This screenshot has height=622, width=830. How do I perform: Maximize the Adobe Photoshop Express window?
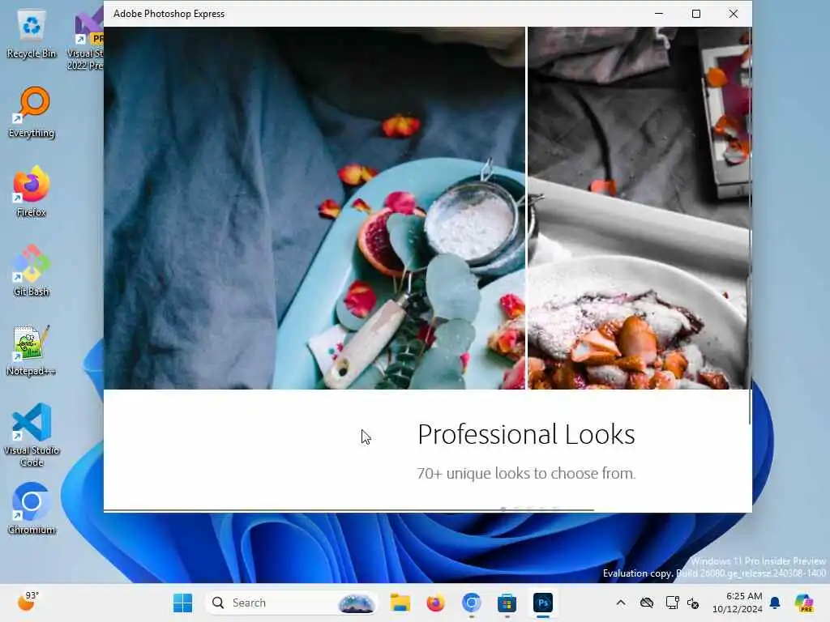click(696, 14)
